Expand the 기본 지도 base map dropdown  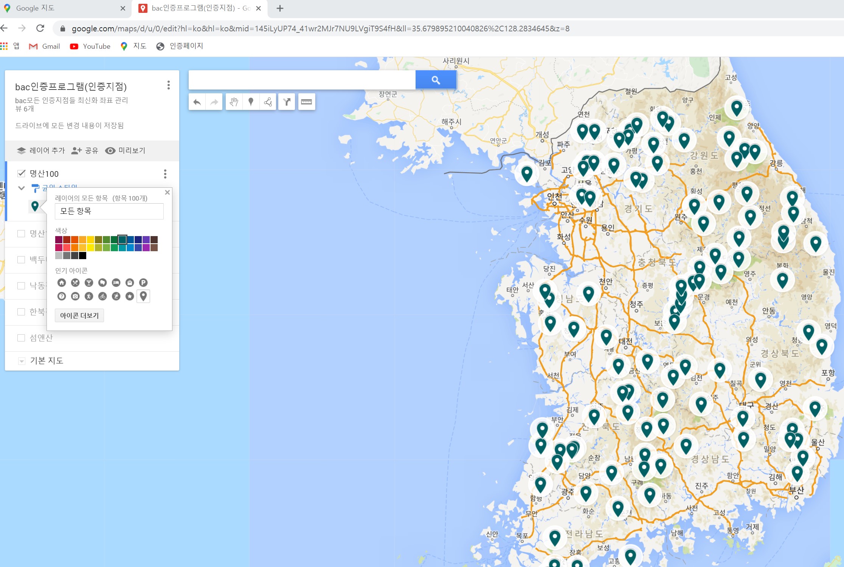[22, 361]
